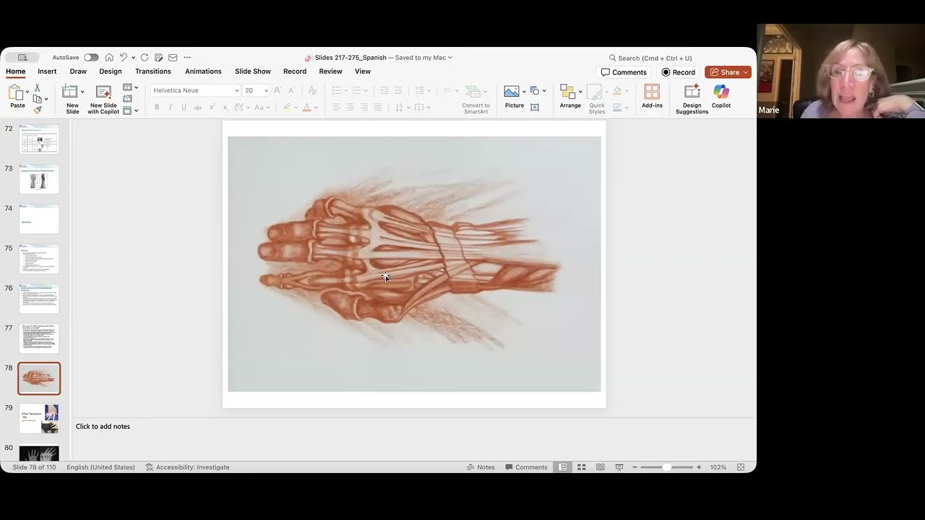The height and width of the screenshot is (520, 925).
Task: Open Design Suggestions
Action: click(x=692, y=99)
